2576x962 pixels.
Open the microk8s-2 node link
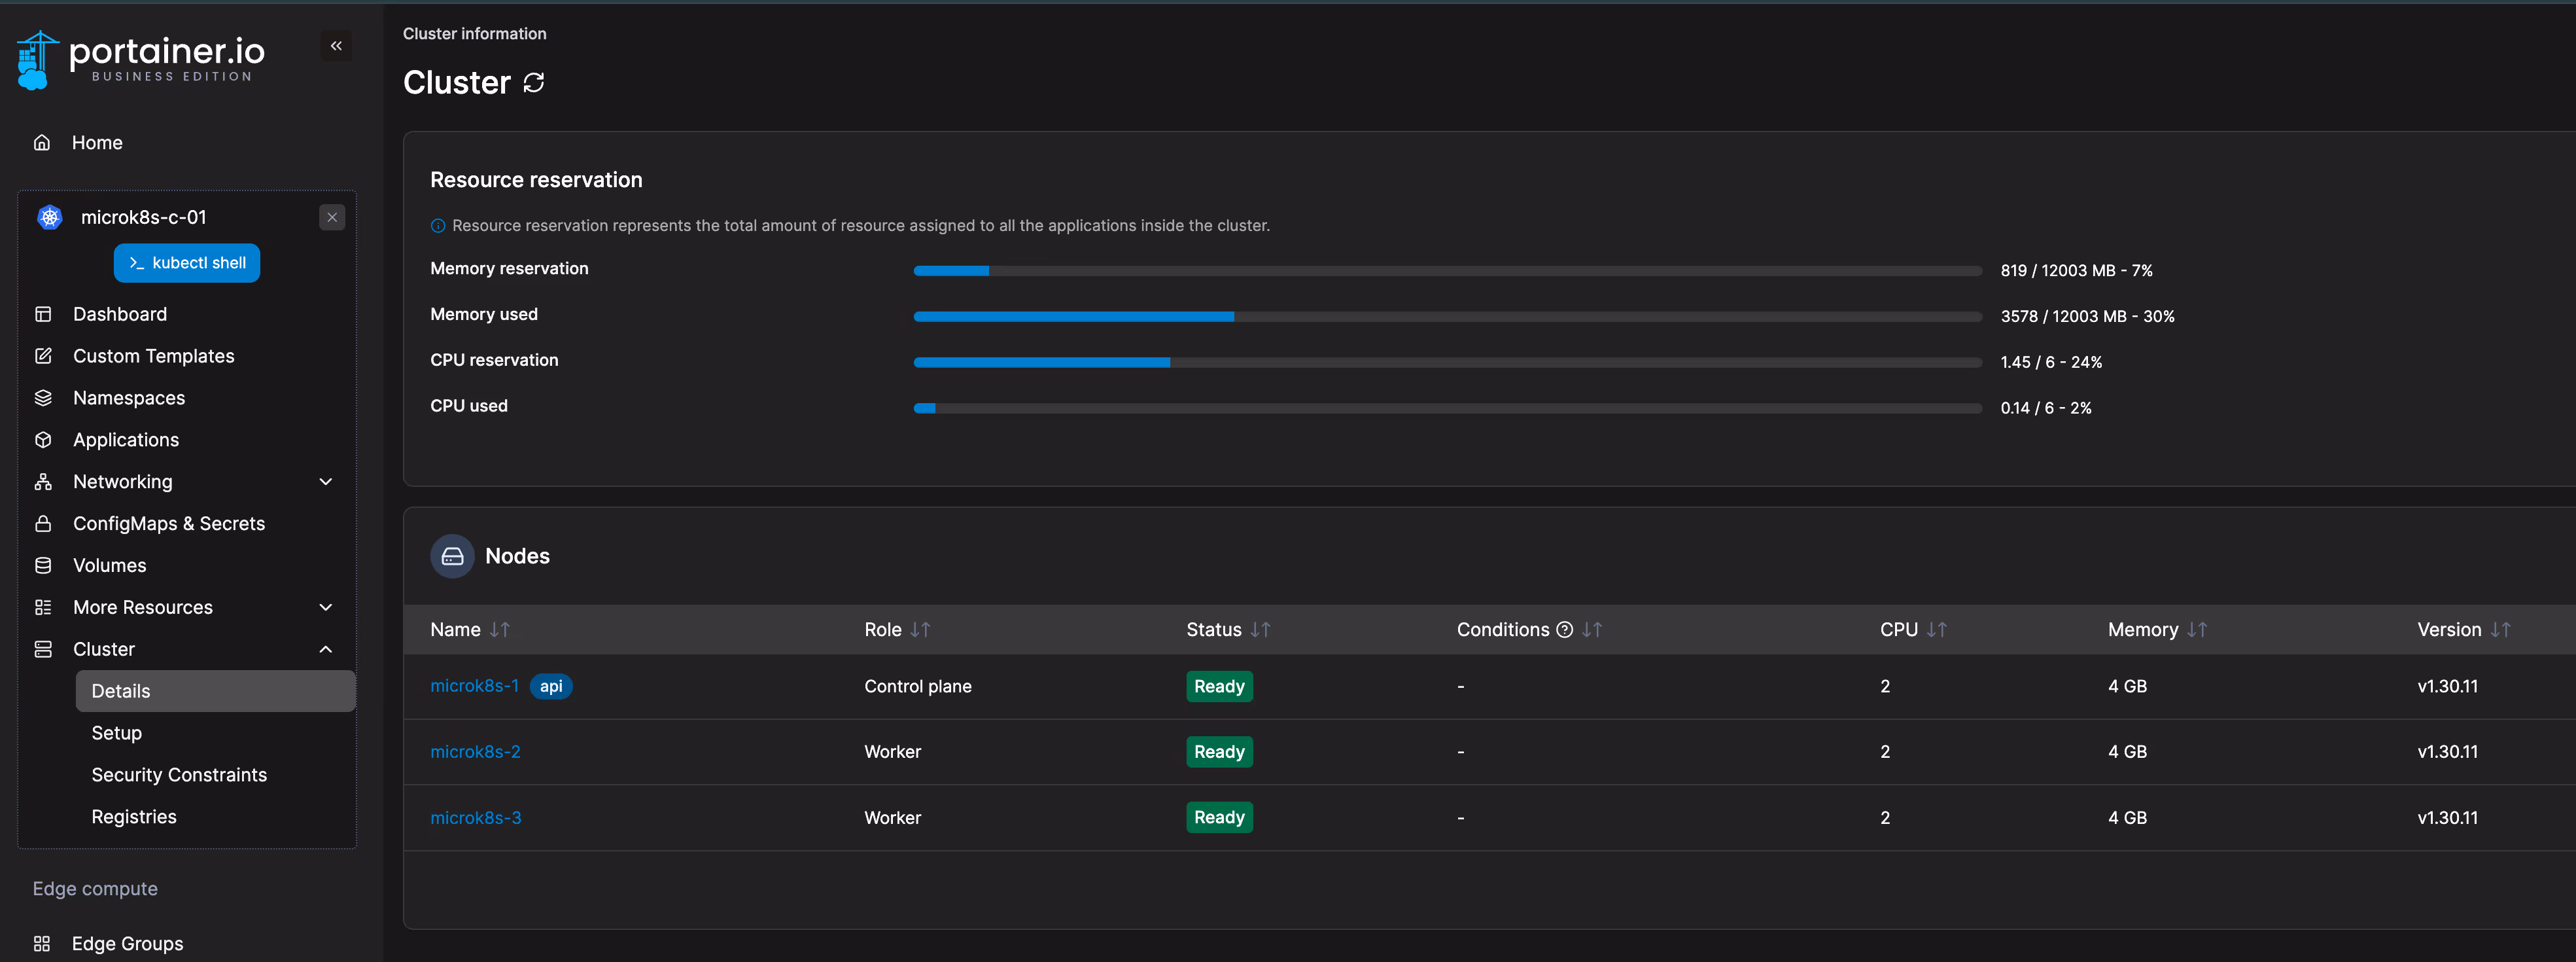(475, 752)
